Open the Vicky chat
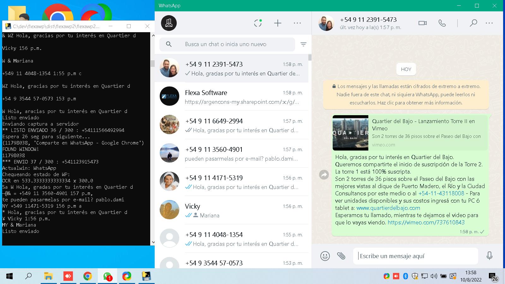Image resolution: width=505 pixels, height=284 pixels. tap(231, 210)
